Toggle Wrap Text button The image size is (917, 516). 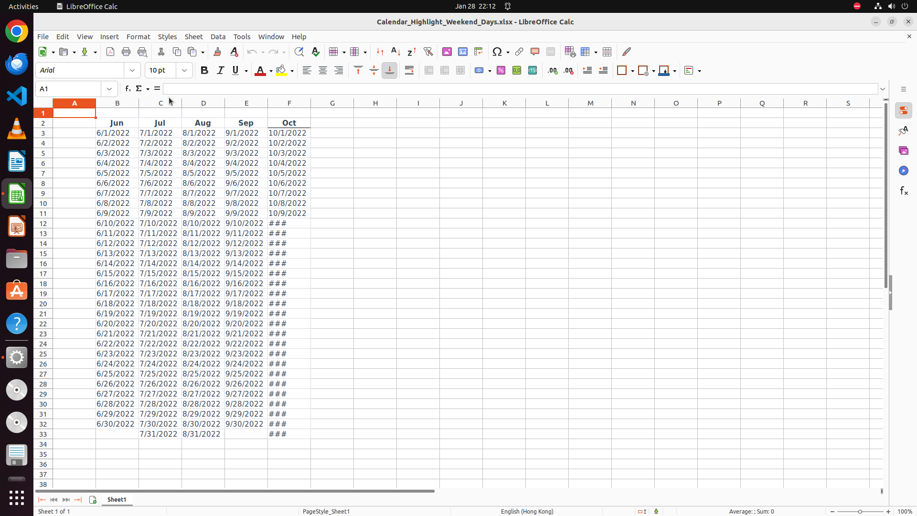pyautogui.click(x=409, y=71)
